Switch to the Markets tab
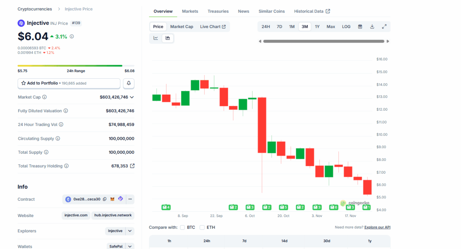This screenshot has height=249, width=461. 190,11
